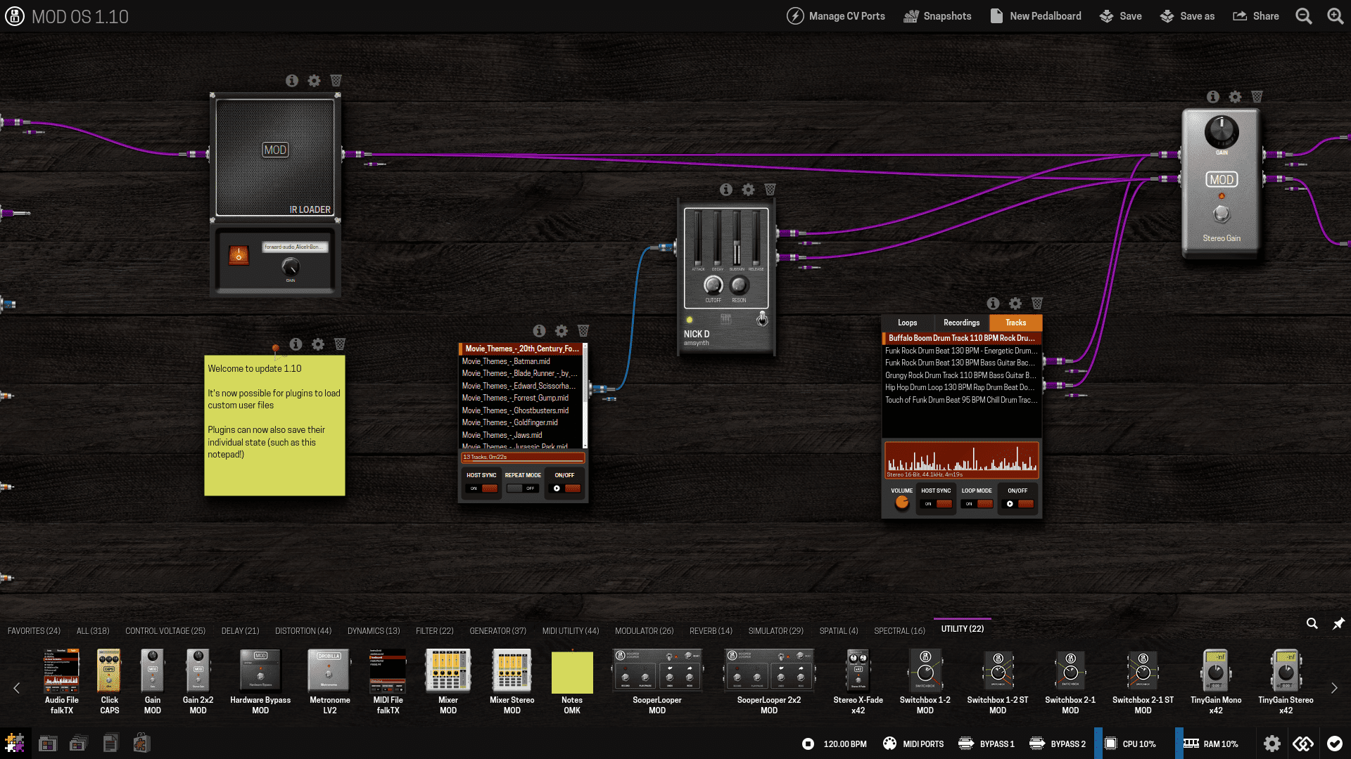Show info for IR Loader plugin
Screen dimensions: 1351x759
(x=292, y=81)
